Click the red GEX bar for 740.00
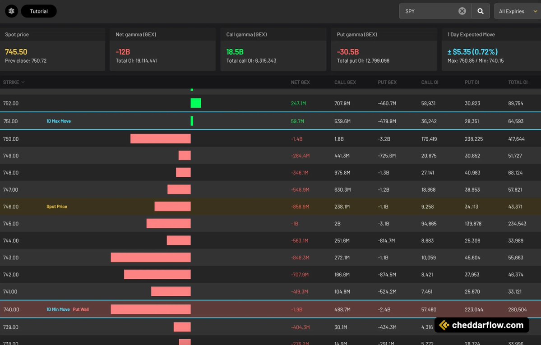This screenshot has width=541, height=345. pos(150,309)
